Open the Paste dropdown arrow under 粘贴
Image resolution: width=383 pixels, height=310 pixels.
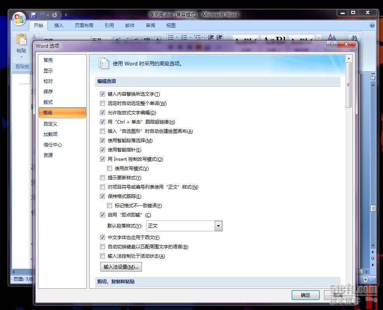(x=21, y=57)
